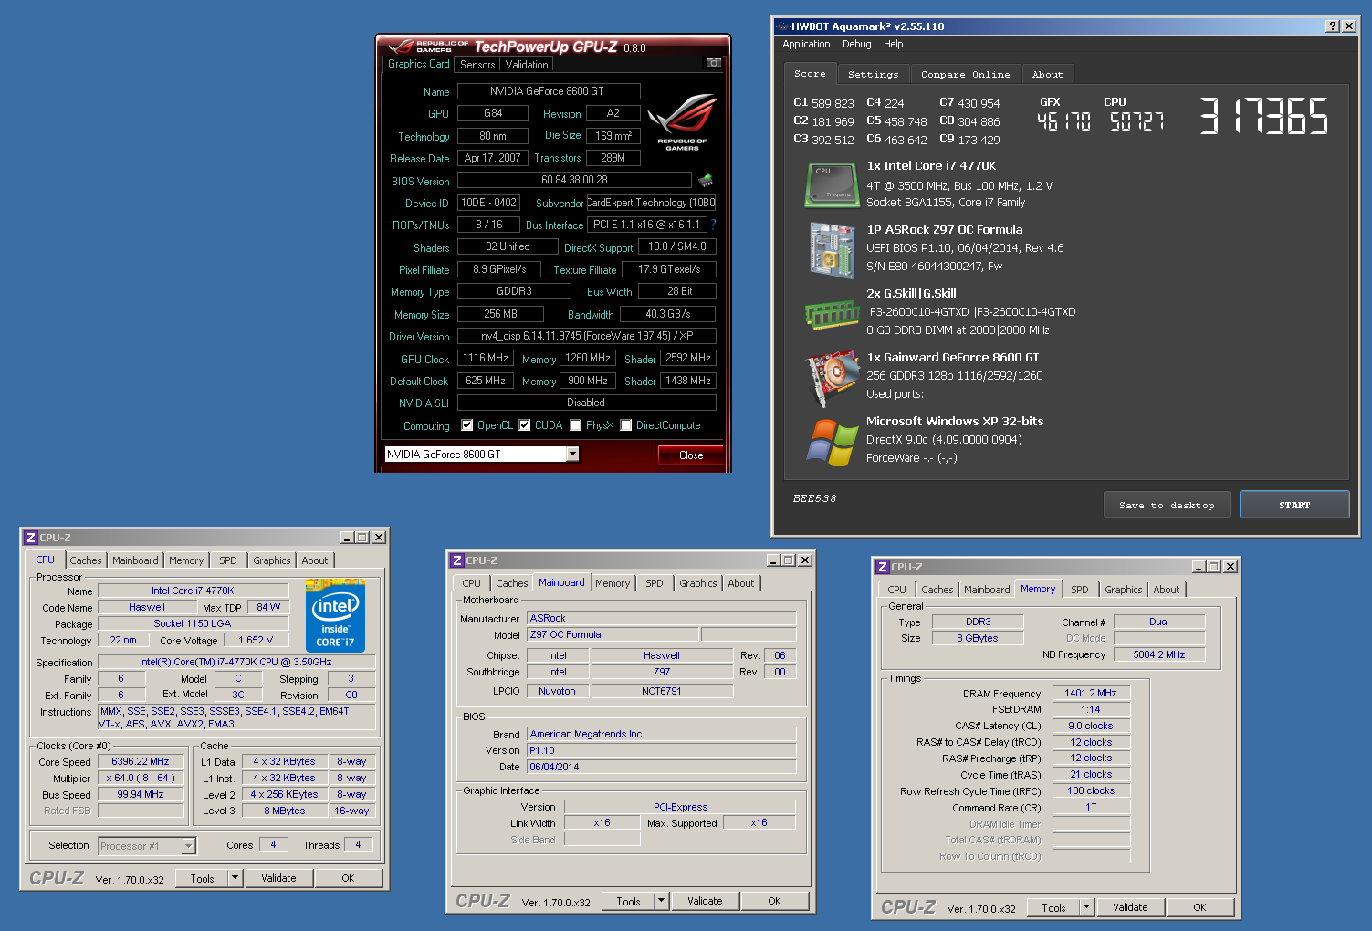Expand Tools dropdown arrow in CPU-Z Mainboard window
The image size is (1372, 931).
(x=661, y=901)
